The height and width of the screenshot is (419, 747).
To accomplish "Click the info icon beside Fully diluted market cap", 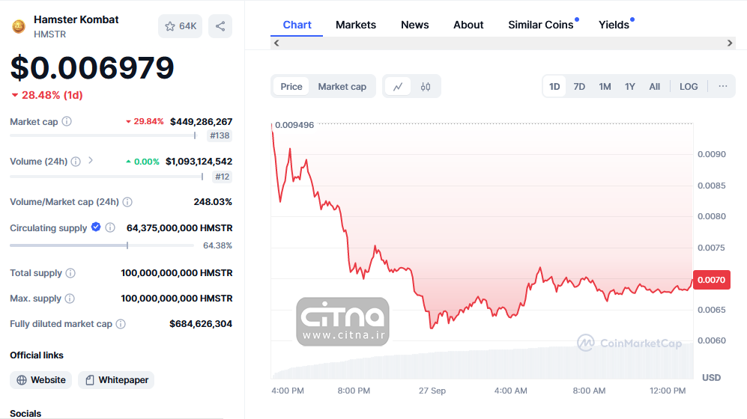I will (x=121, y=324).
